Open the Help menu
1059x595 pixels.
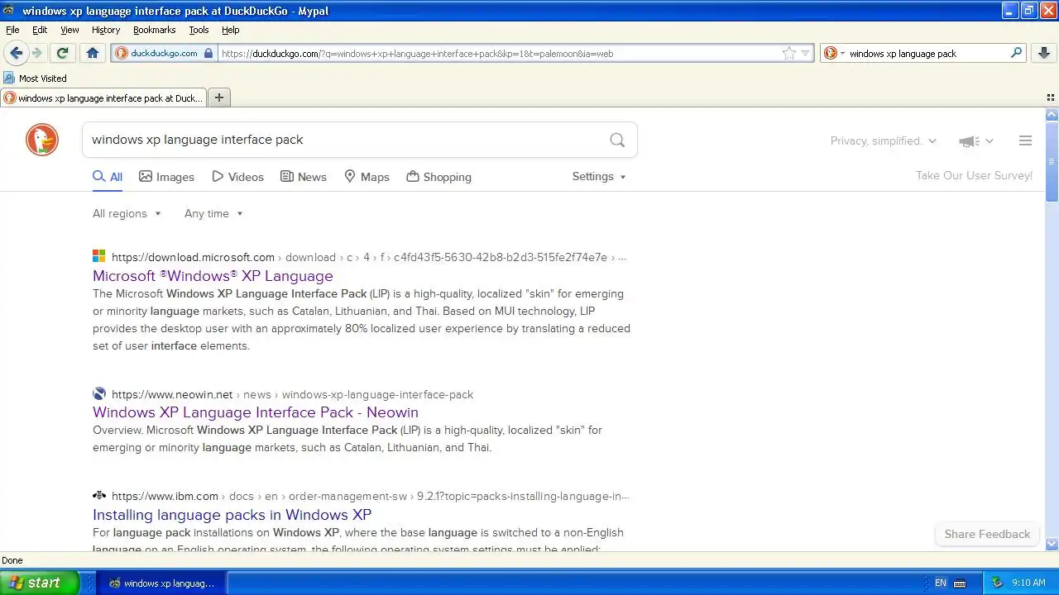230,30
